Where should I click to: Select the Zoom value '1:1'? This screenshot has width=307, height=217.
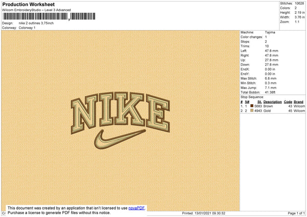click(x=297, y=21)
